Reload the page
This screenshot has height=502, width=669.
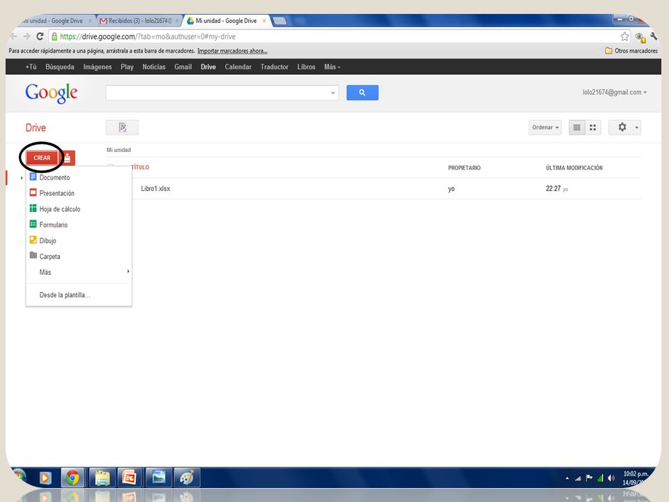pos(40,36)
